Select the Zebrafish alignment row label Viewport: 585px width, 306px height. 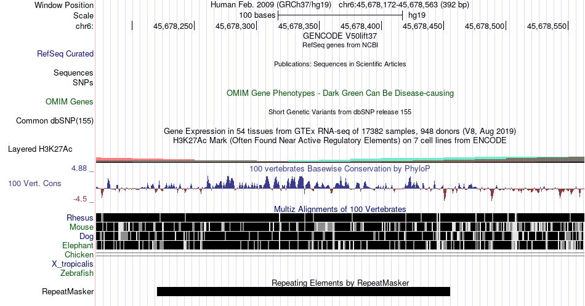(77, 273)
